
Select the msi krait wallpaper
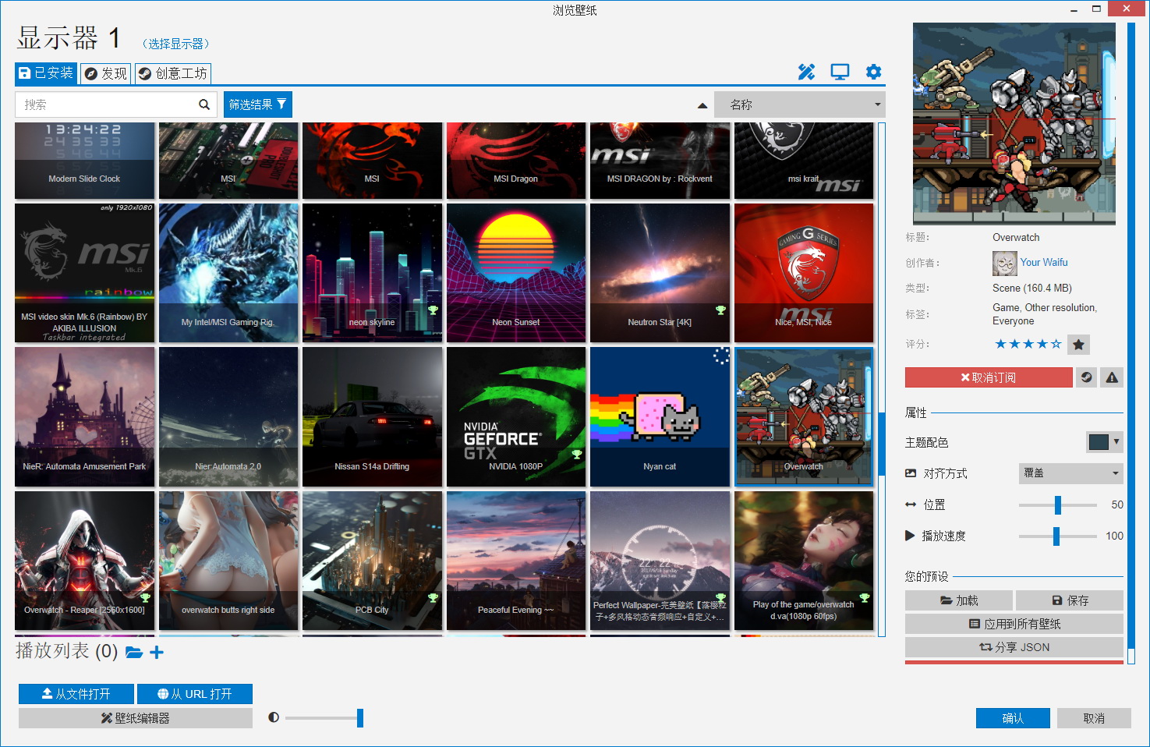[x=804, y=161]
